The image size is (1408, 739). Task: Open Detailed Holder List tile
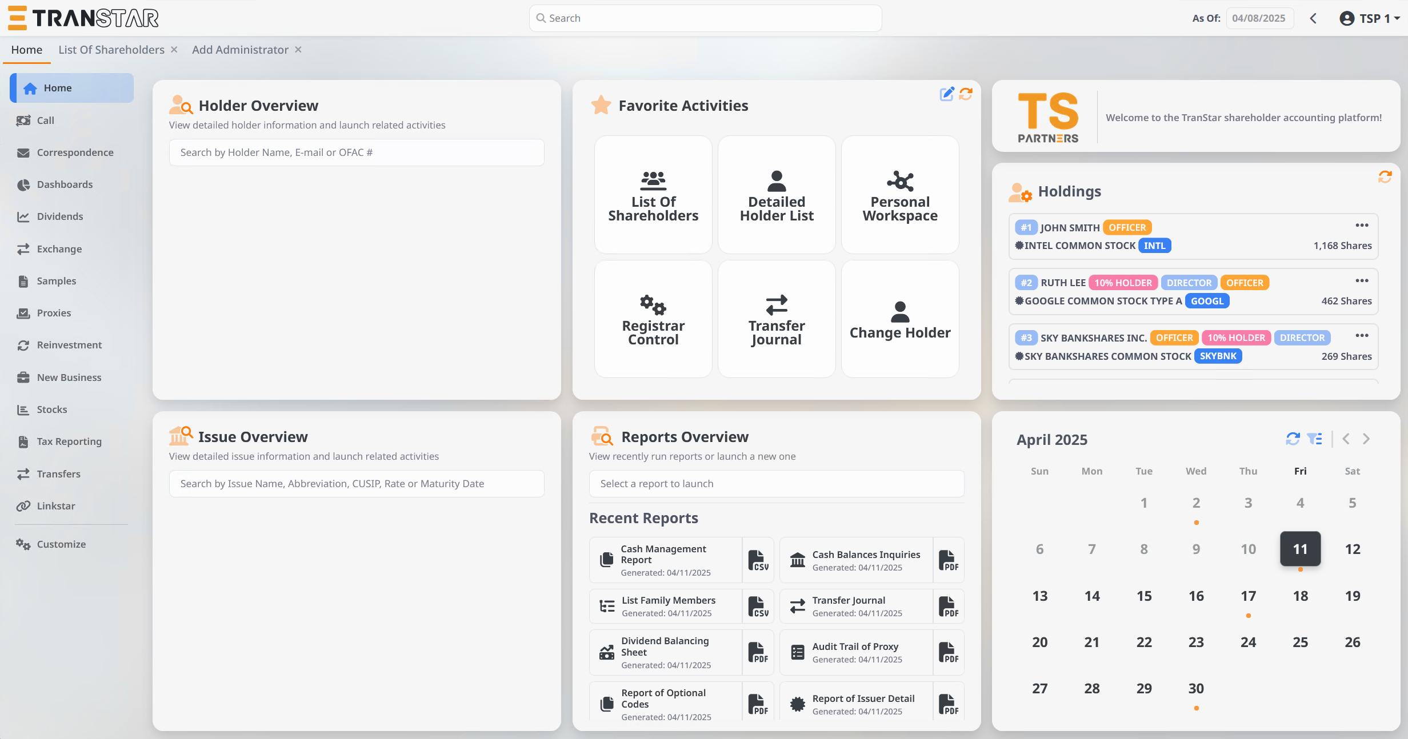point(777,195)
